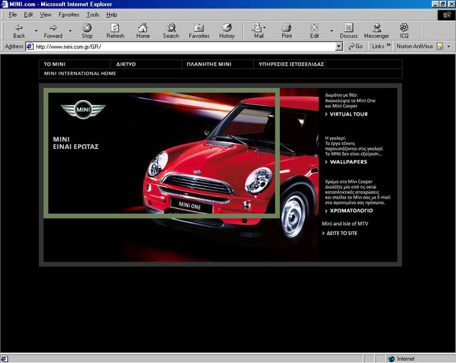Select the MINI INTERNATIONAL HOME nav item
This screenshot has width=456, height=363.
(80, 73)
